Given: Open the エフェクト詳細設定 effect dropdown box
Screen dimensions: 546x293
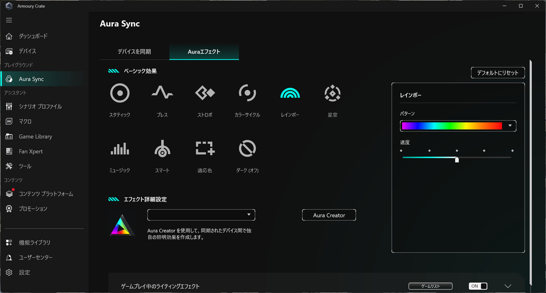Looking at the screenshot, I should [201, 215].
